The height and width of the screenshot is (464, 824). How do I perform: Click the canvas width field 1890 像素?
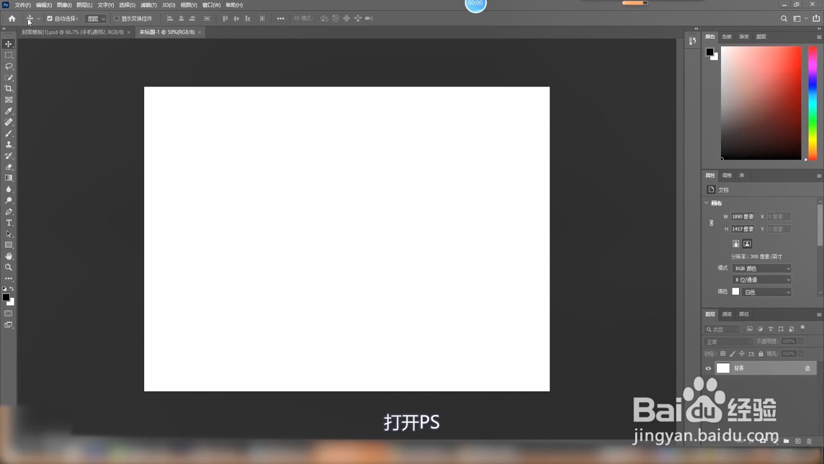tap(743, 217)
